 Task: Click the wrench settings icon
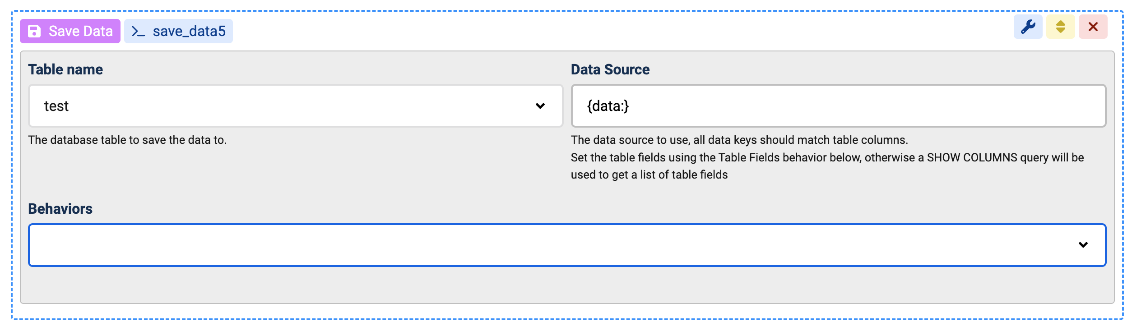click(1028, 27)
